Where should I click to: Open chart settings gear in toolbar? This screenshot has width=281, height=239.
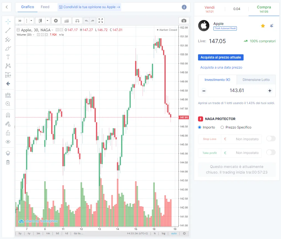[x=56, y=21]
